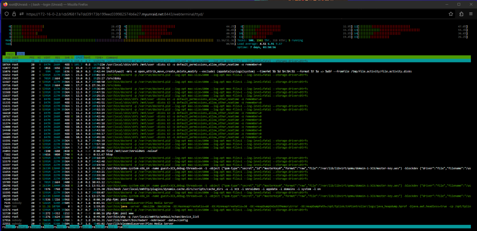Click the F1 Help button in htop
Screen dimensions: 477x231
tap(9, 227)
